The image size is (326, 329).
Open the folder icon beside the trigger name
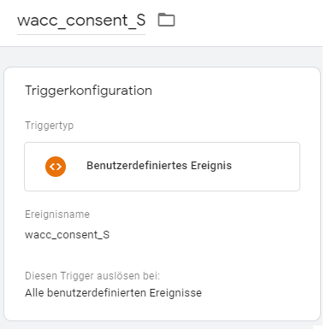click(166, 20)
